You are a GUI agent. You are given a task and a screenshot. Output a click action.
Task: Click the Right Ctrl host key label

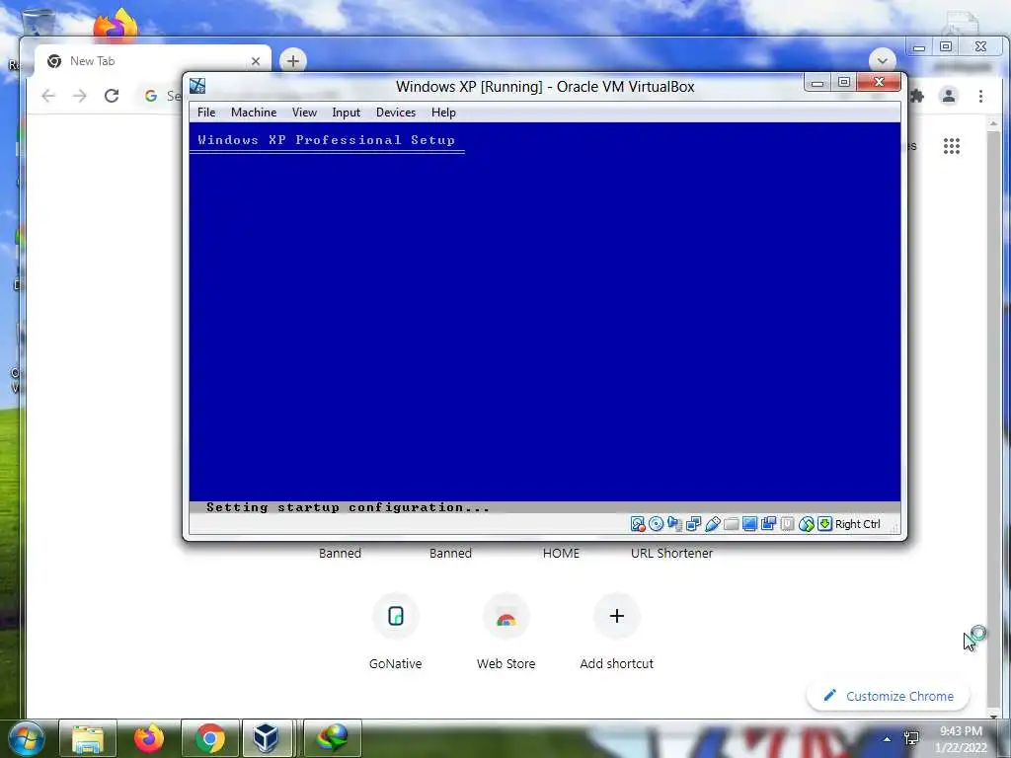click(858, 524)
